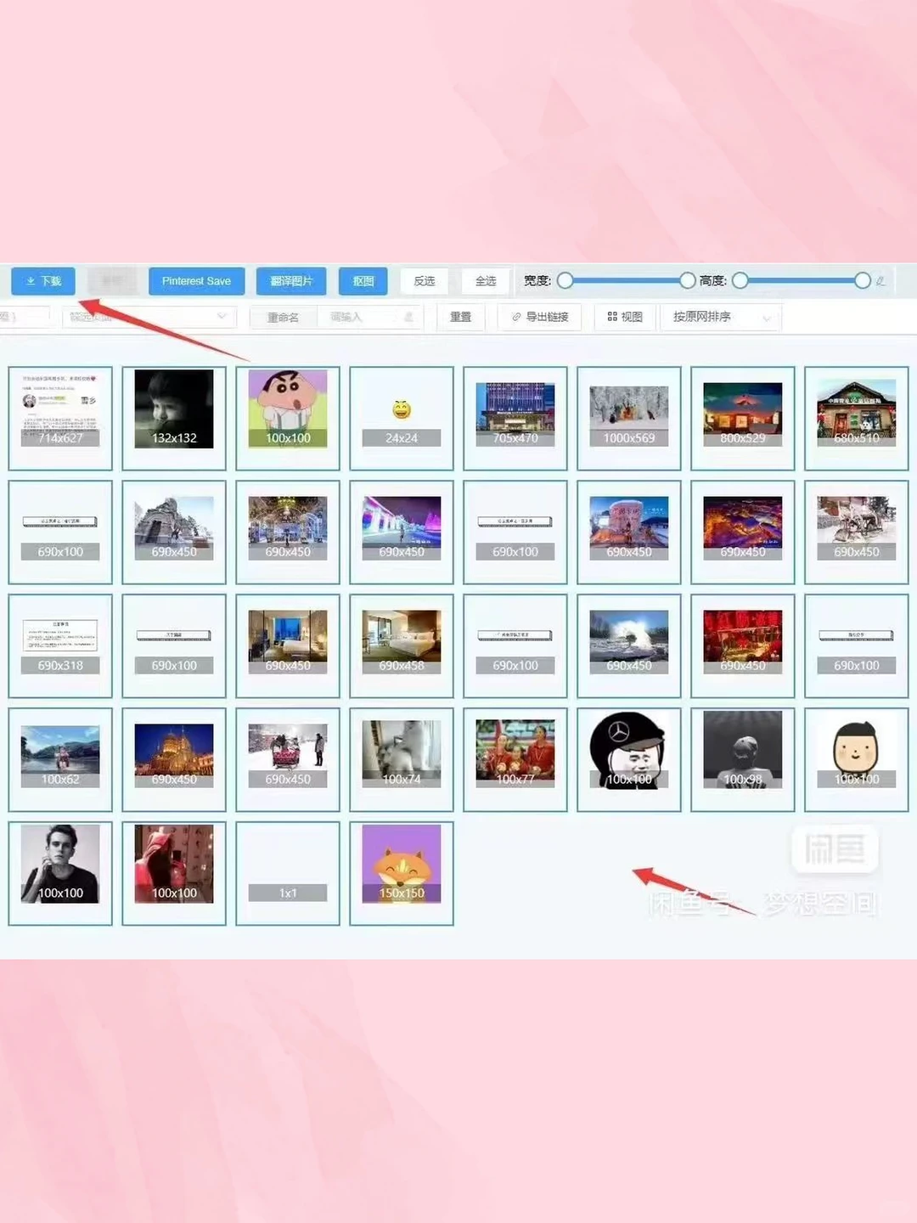Select the purple ice tunnel thumbnail
Viewport: 917px width, 1223px height.
tap(402, 532)
